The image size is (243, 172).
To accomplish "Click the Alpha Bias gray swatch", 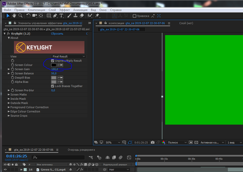I will point(54,82).
